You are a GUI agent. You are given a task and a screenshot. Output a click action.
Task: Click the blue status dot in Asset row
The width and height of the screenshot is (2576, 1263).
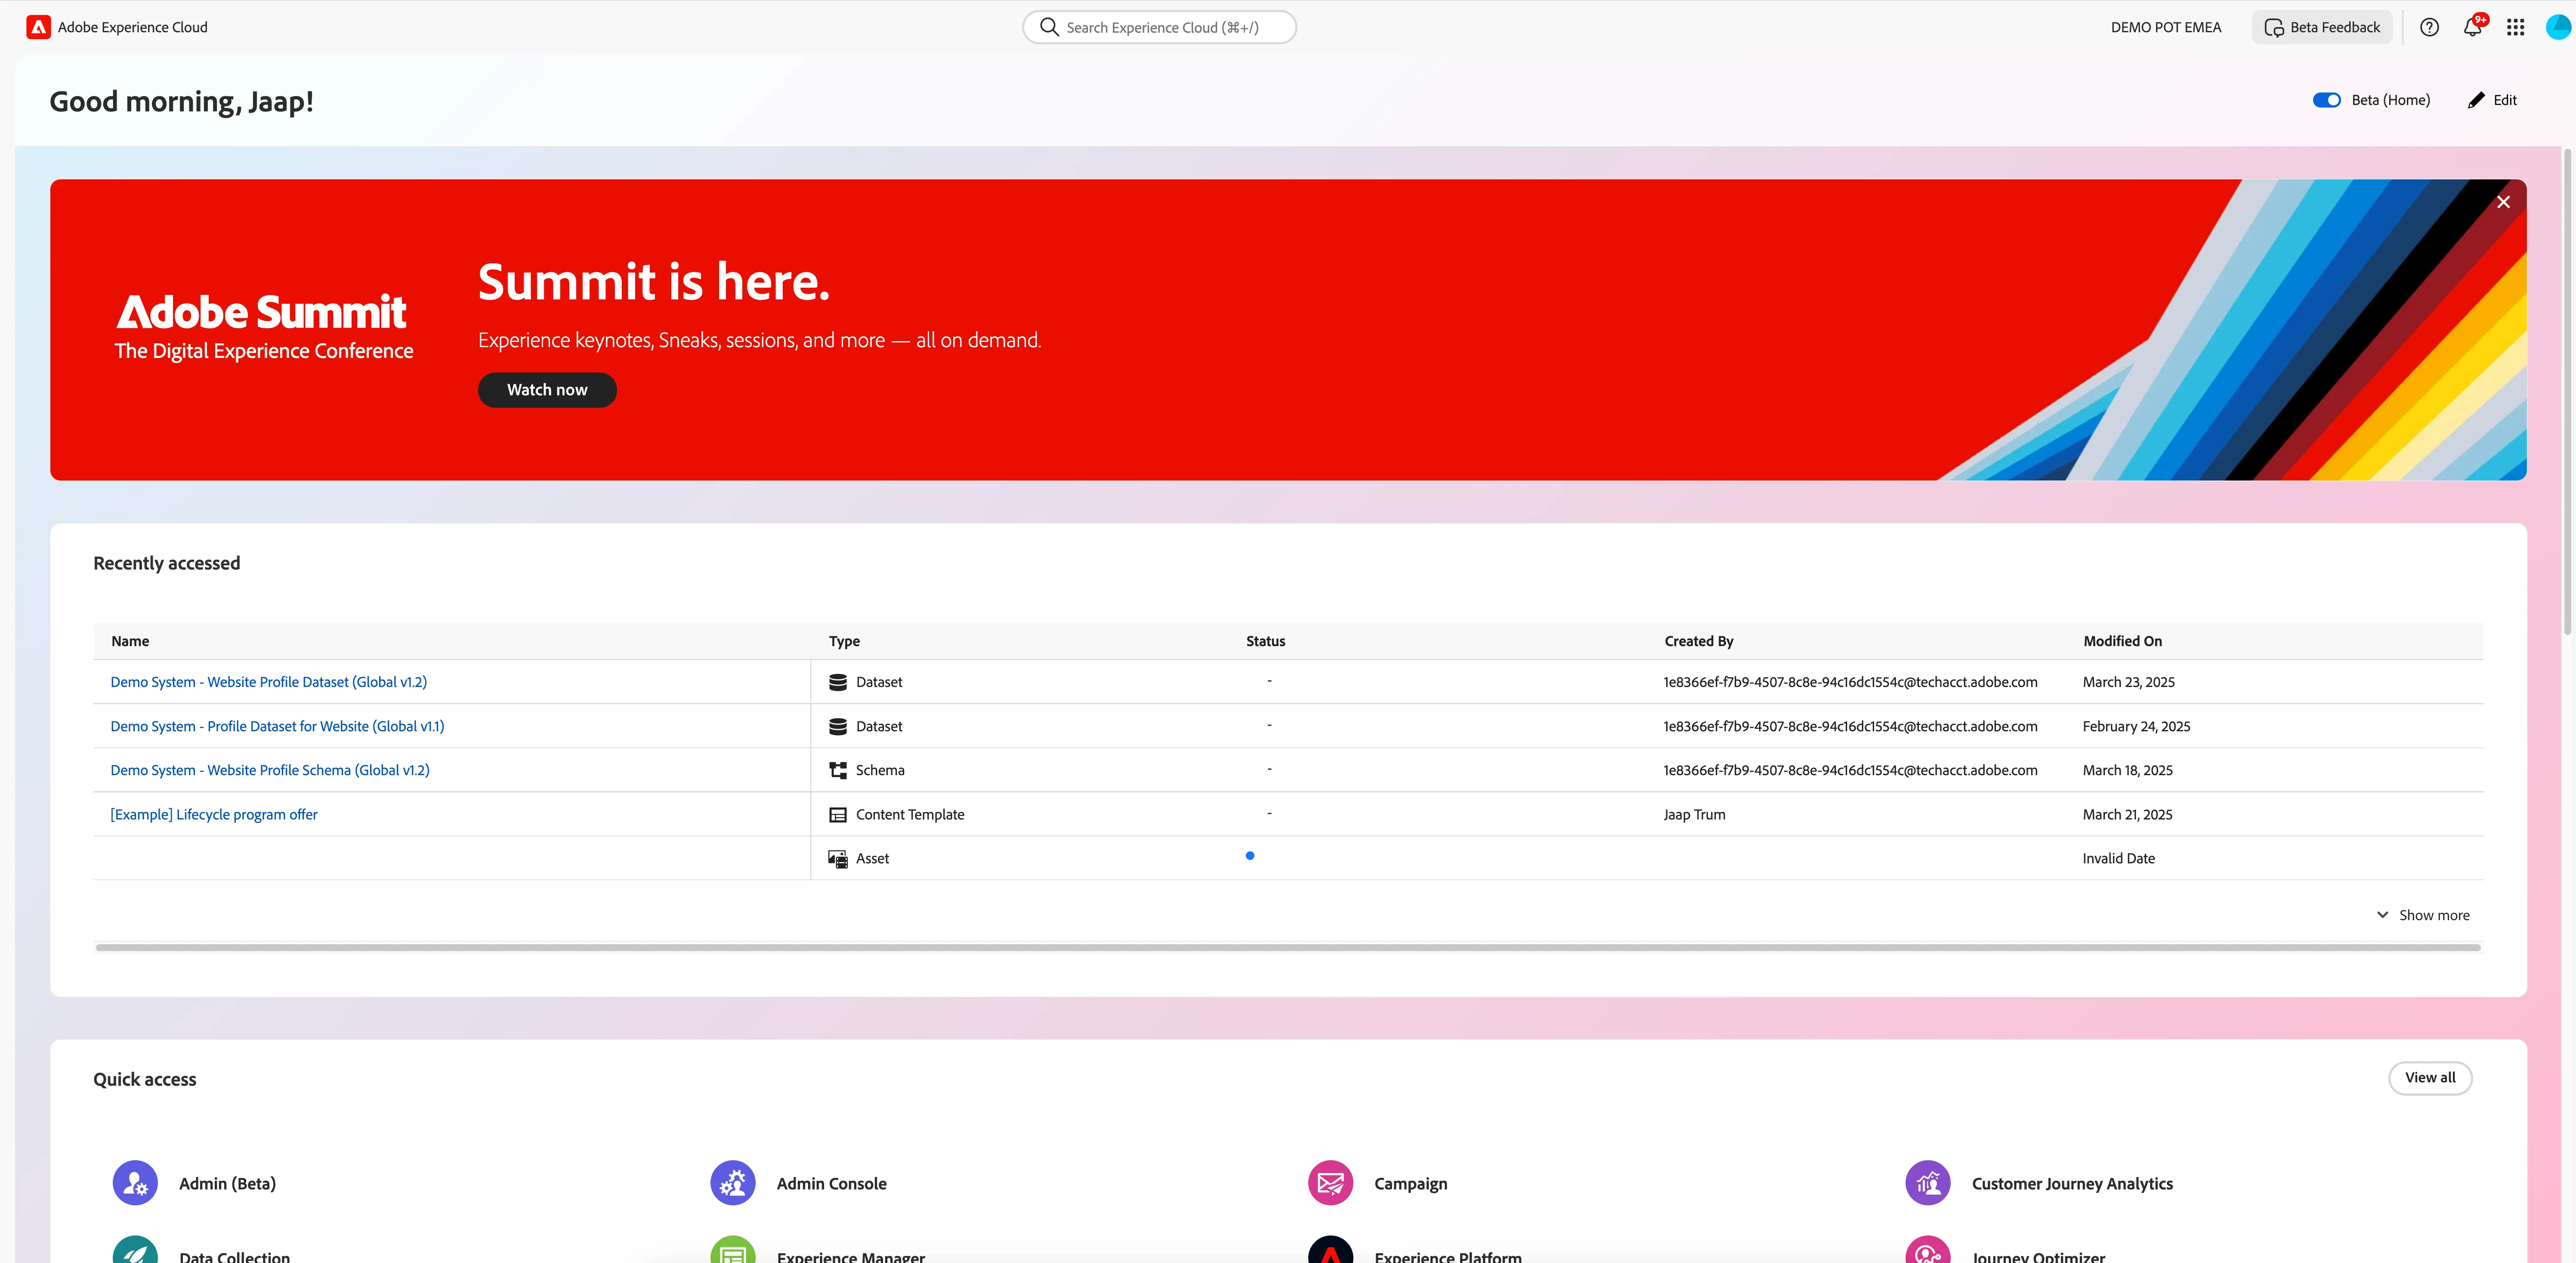pos(1250,856)
